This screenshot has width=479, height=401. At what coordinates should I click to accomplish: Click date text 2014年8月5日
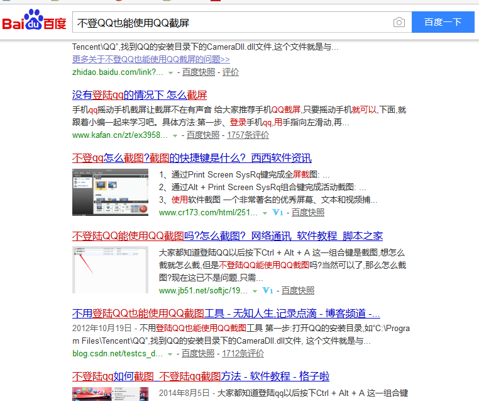coord(184,393)
